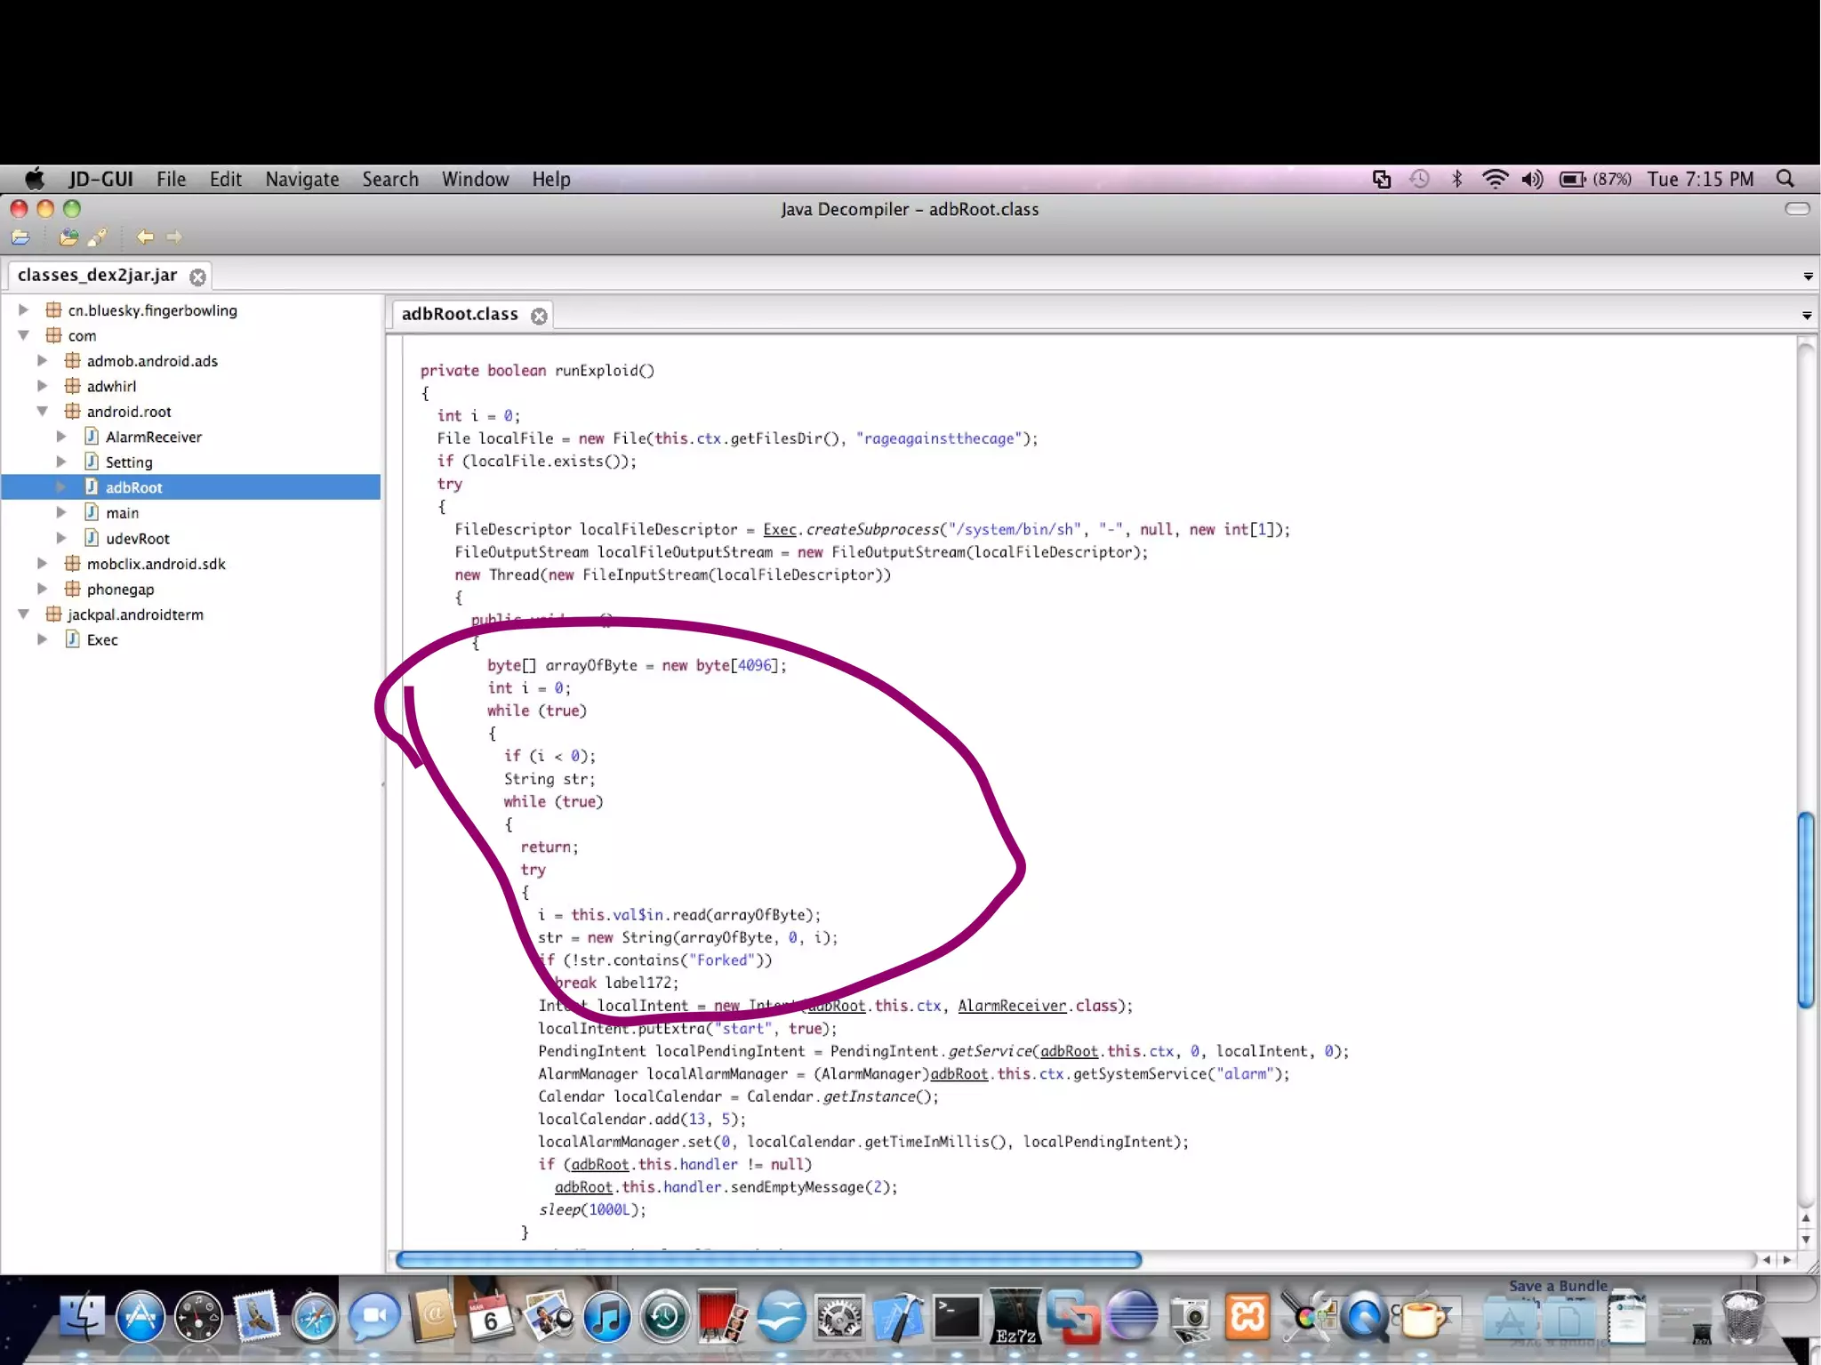This screenshot has height=1365, width=1821.
Task: Close the adbRoot.class tab
Action: [539, 316]
